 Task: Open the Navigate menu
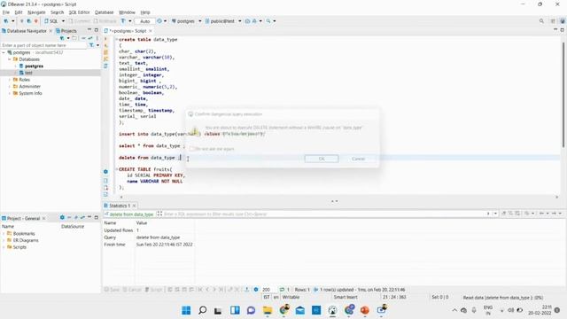36,12
